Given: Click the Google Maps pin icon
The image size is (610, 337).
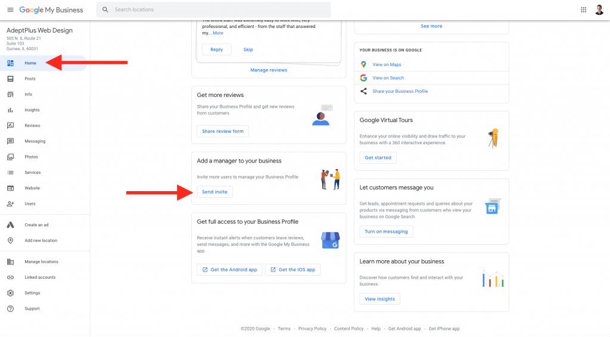Looking at the screenshot, I should point(363,64).
